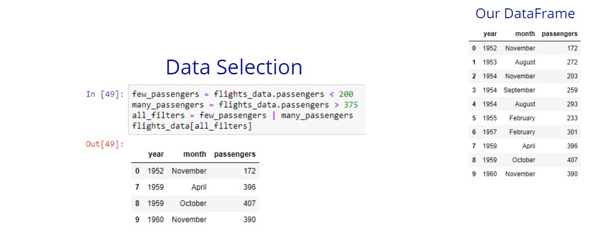Image resolution: width=593 pixels, height=234 pixels.
Task: Click the 396 value in output table
Action: click(x=249, y=187)
